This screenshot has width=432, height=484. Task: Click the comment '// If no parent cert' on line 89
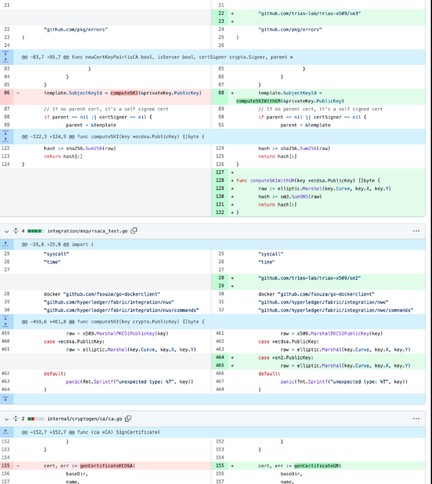pos(320,109)
